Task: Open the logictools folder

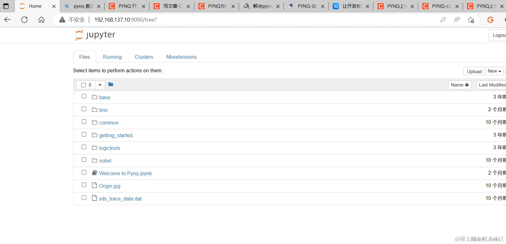Action: tap(110, 148)
